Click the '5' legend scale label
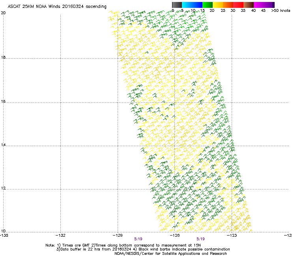This screenshot has width=292, height=256. pos(182,11)
